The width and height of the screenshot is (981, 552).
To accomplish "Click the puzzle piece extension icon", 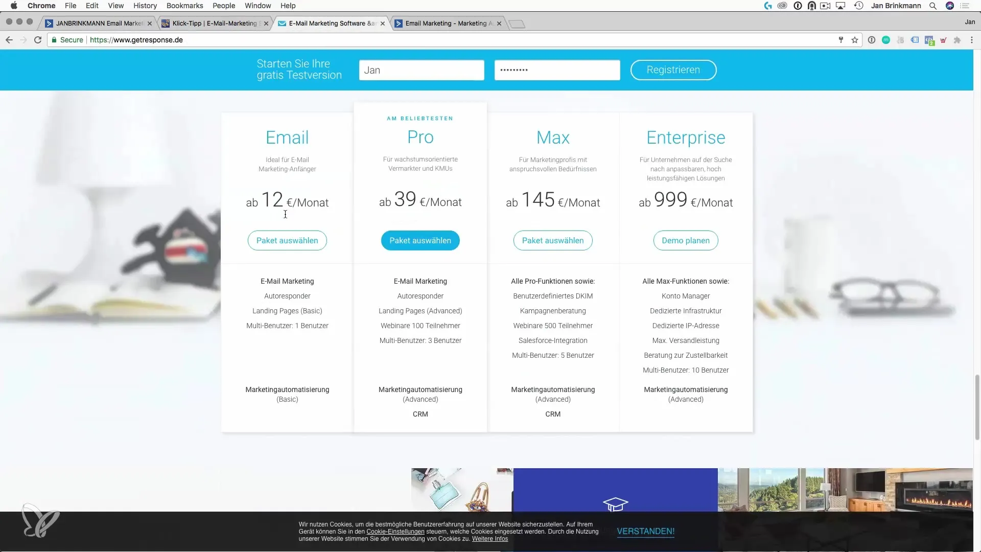I will point(957,40).
